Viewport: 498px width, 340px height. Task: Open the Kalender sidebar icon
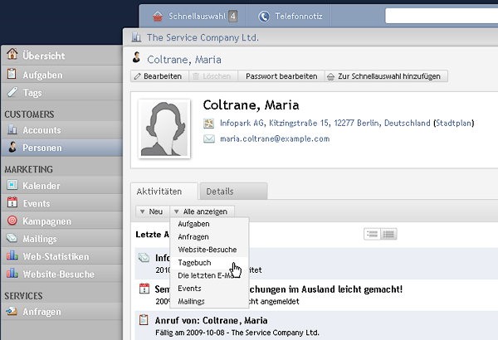pos(12,185)
